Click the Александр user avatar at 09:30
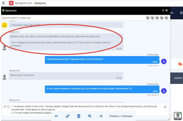Image resolution: width=183 pixels, height=121 pixels. pyautogui.click(x=164, y=62)
